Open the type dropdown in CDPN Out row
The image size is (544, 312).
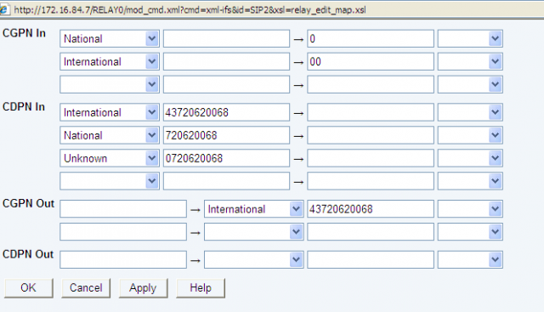pos(253,259)
